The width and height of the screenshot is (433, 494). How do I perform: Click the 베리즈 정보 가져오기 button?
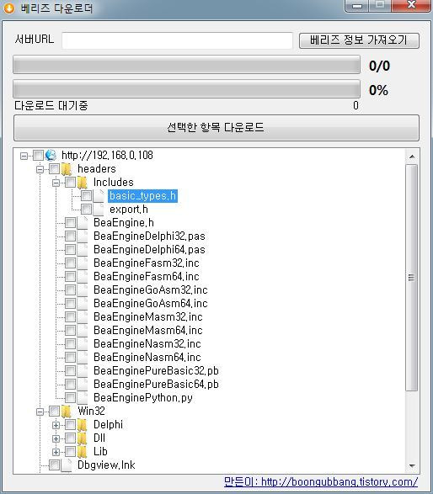point(359,40)
